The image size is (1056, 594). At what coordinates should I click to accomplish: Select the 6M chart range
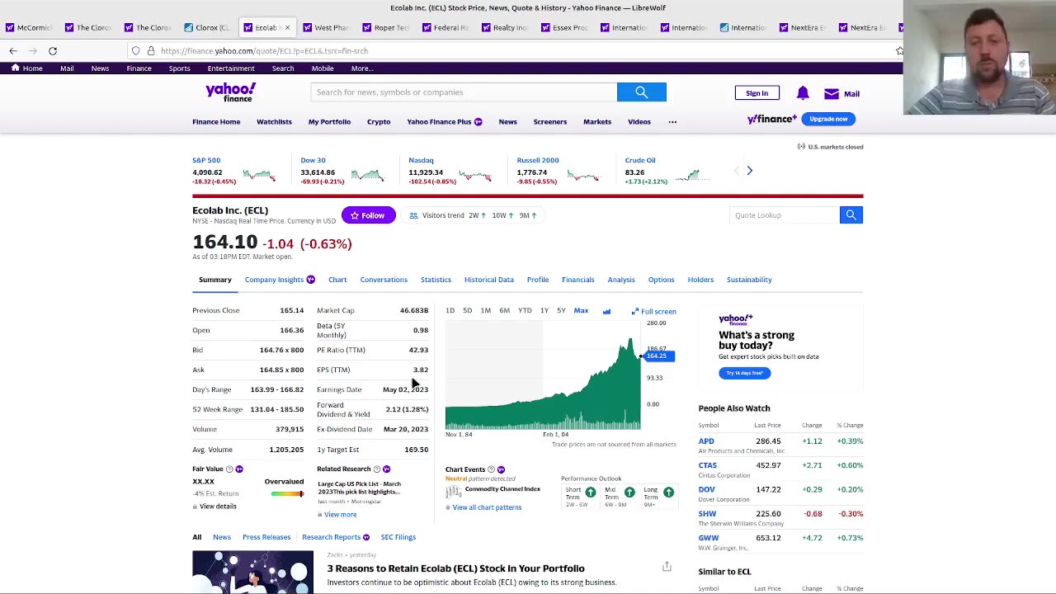(x=504, y=311)
